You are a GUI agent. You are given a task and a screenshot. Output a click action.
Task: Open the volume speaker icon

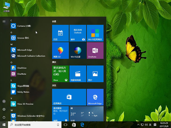pos(146,125)
